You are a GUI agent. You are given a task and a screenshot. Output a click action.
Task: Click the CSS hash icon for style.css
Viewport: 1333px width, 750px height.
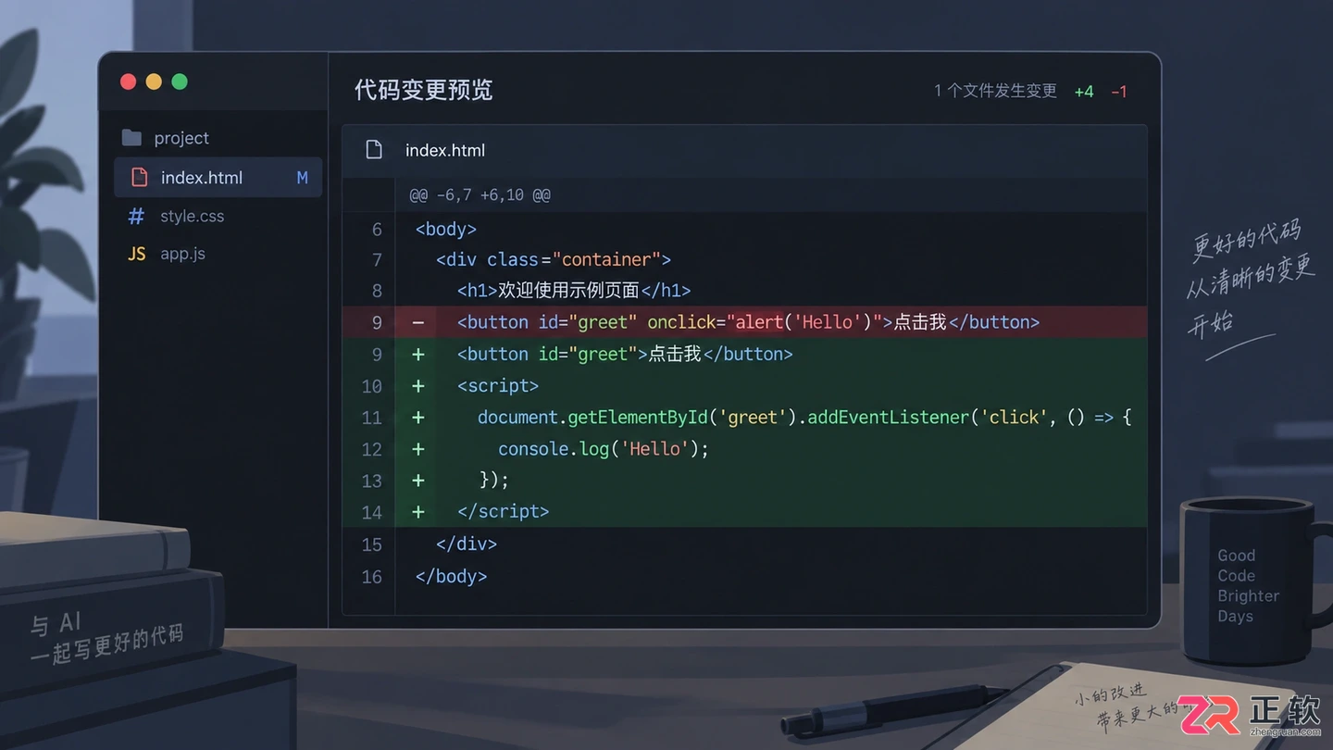click(x=136, y=216)
